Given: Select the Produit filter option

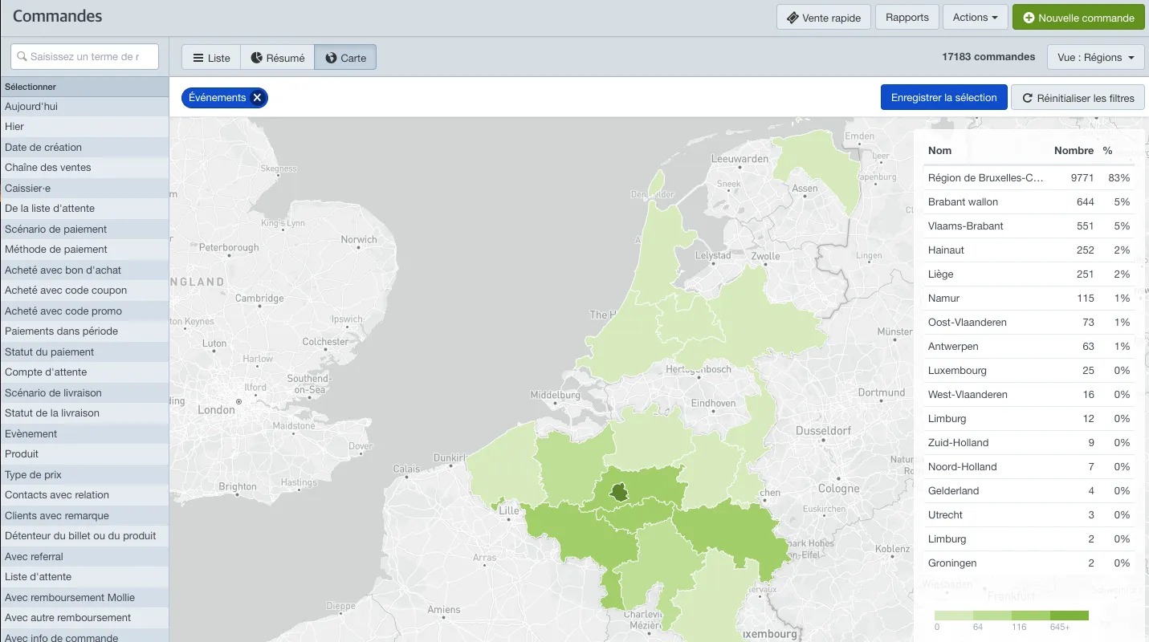Looking at the screenshot, I should [84, 454].
